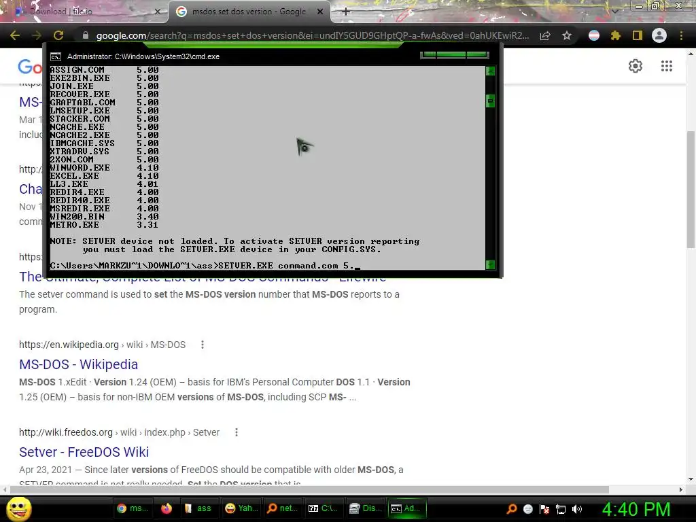Open the Action Center flag icon
This screenshot has width=696, height=522.
coord(544,509)
